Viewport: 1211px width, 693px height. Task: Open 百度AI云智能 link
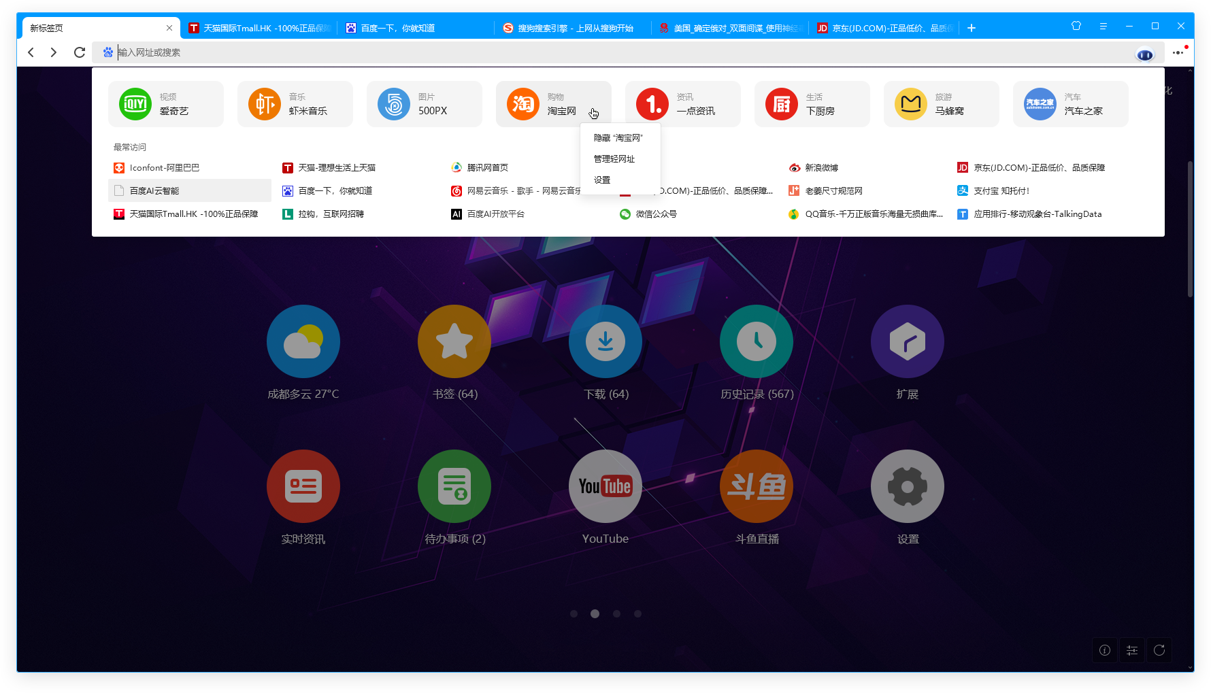point(190,190)
